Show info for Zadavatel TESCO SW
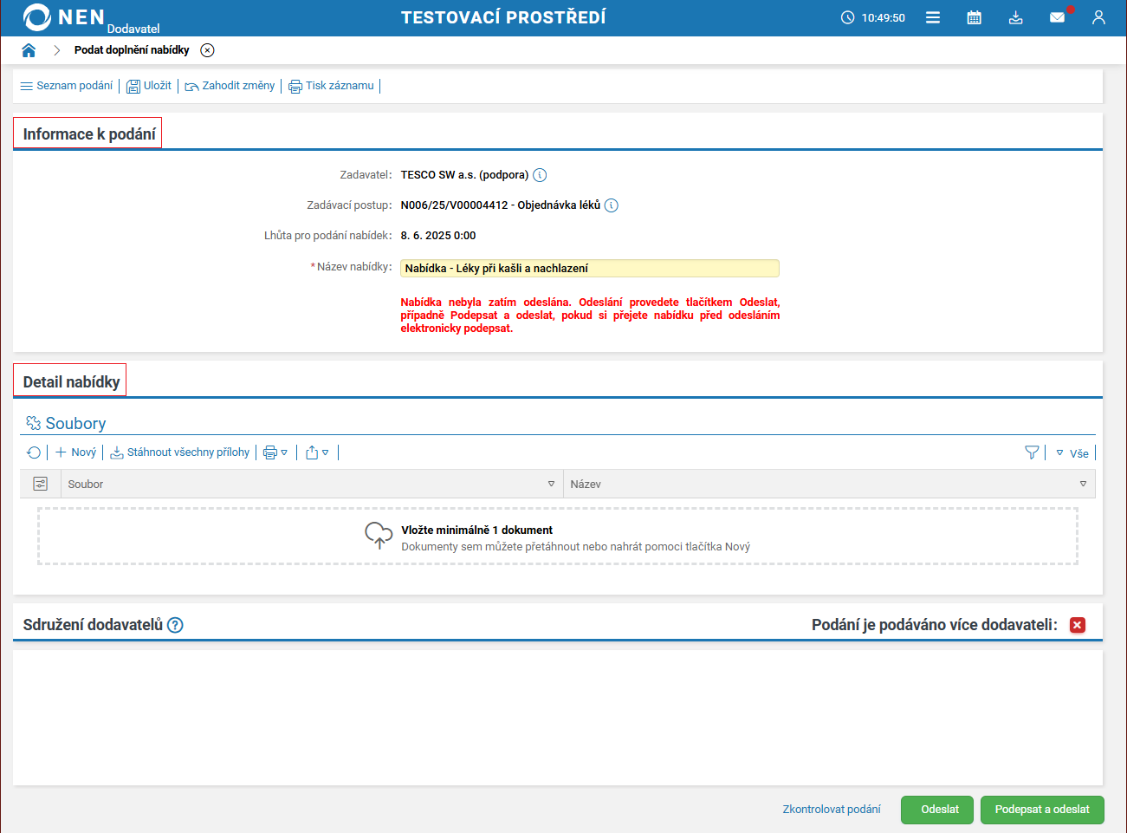Image resolution: width=1127 pixels, height=833 pixels. tap(540, 175)
